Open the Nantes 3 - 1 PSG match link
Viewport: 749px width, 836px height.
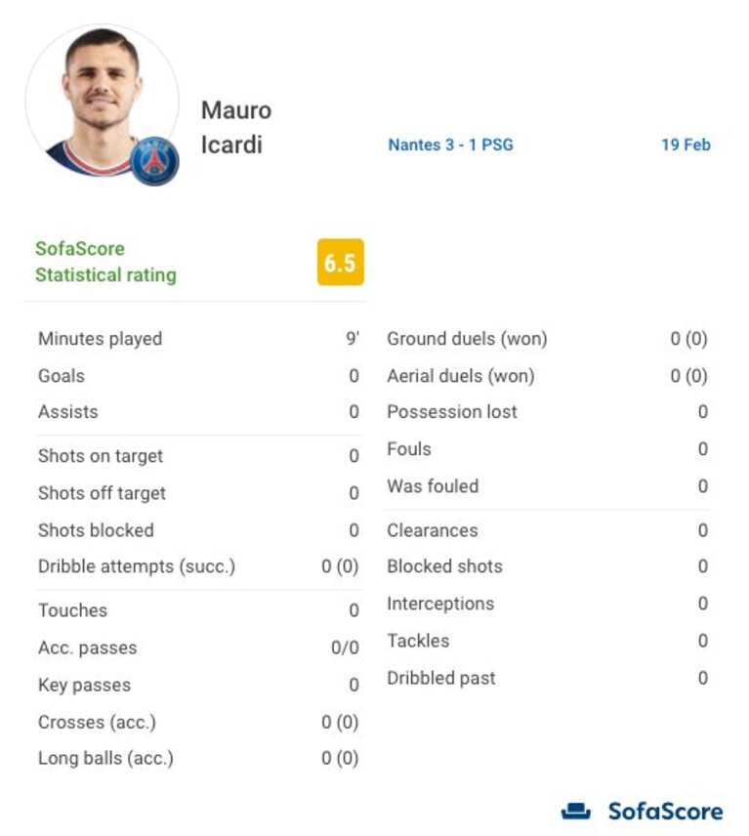coord(450,145)
